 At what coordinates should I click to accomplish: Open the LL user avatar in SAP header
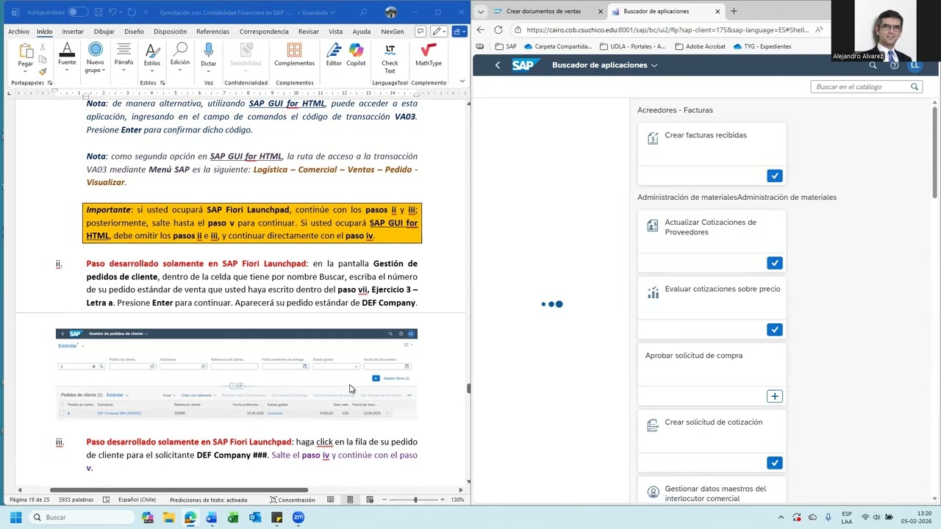(915, 65)
